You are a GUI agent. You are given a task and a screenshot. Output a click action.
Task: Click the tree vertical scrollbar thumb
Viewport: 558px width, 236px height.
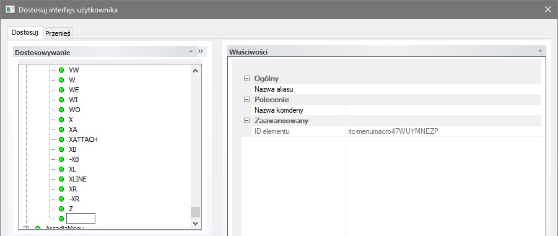(x=195, y=212)
